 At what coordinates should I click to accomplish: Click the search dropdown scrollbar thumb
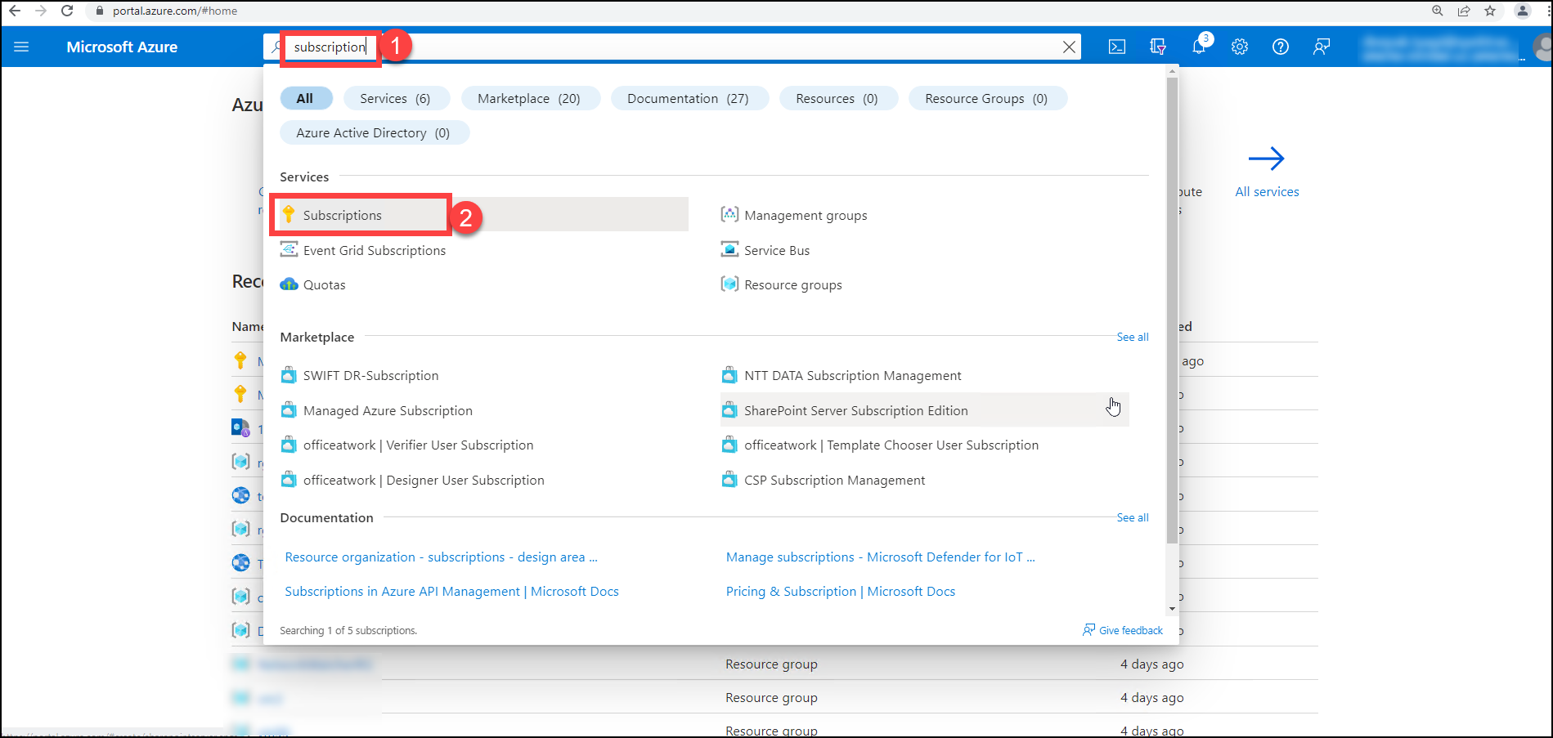click(x=1172, y=311)
